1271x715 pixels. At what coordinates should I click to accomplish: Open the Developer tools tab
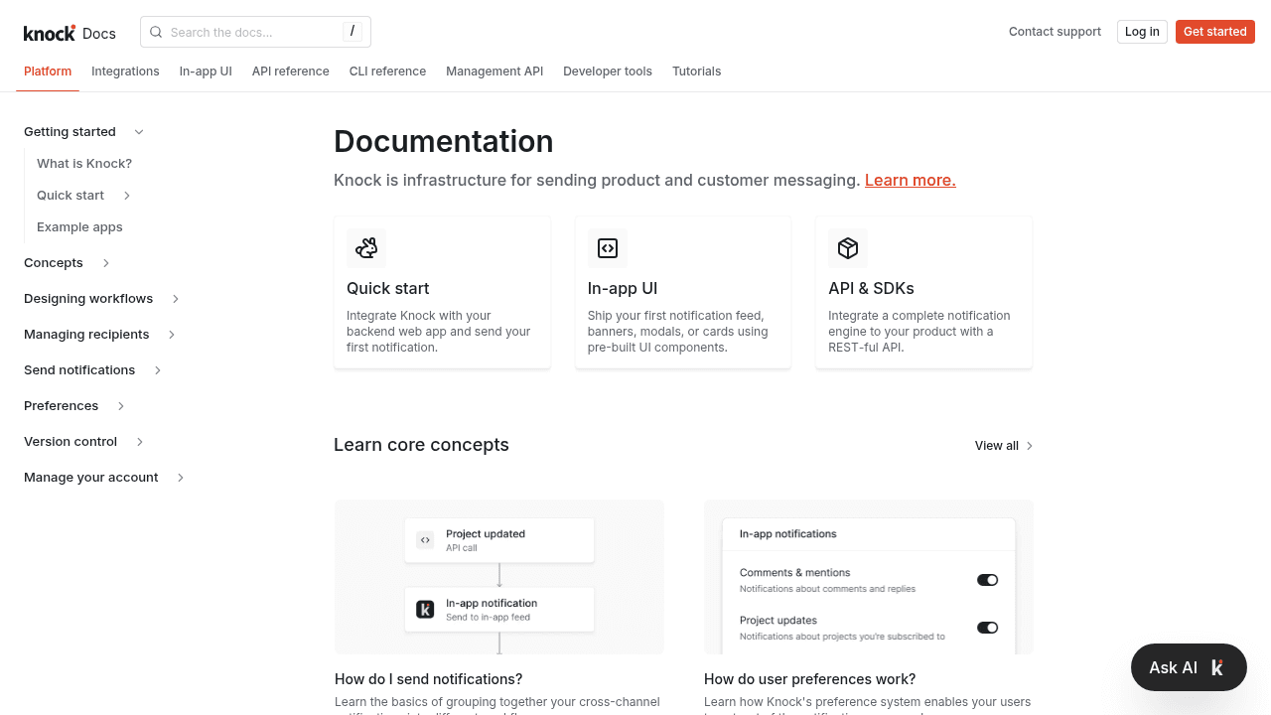[608, 71]
